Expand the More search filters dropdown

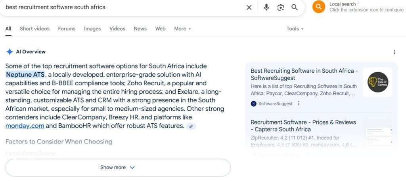click(x=182, y=29)
